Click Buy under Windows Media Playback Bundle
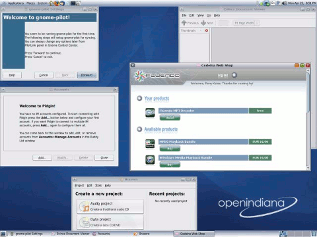This screenshot has width=317, height=237. 170,165
